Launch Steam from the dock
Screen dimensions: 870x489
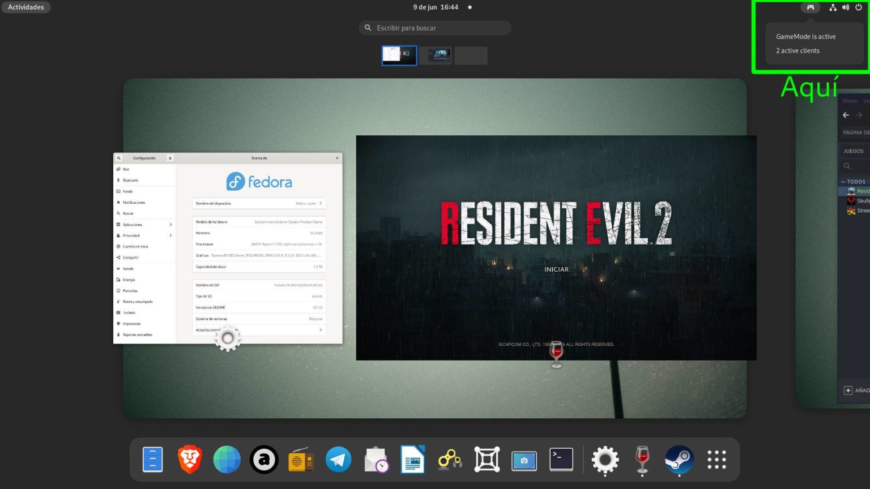point(679,460)
